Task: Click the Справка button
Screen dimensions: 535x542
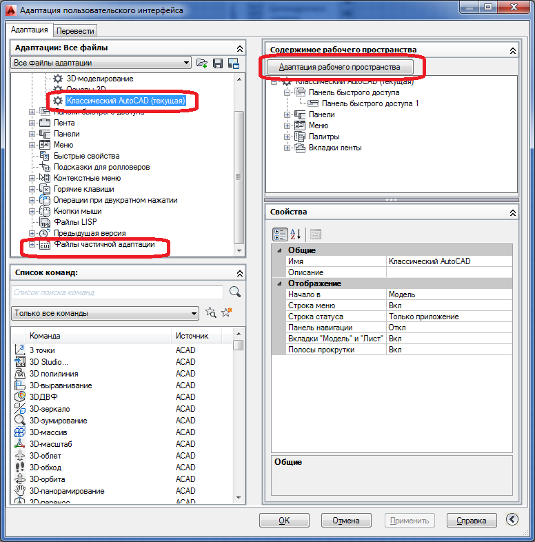Action: point(472,521)
